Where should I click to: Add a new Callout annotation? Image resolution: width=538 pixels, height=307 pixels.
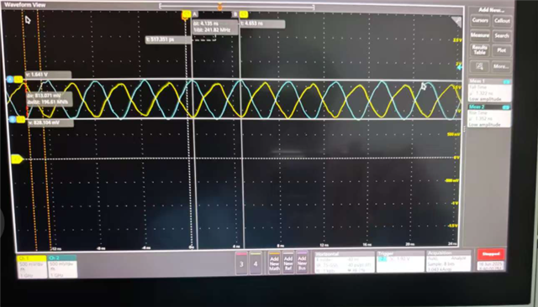pos(502,21)
